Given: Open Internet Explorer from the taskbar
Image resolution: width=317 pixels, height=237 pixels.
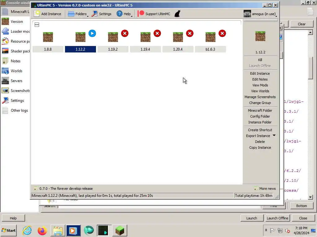Looking at the screenshot, I should click(27, 231).
